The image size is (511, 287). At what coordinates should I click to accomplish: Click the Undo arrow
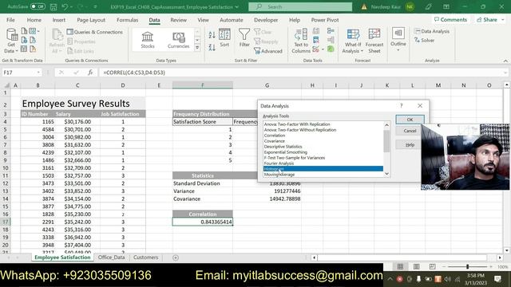(65, 7)
